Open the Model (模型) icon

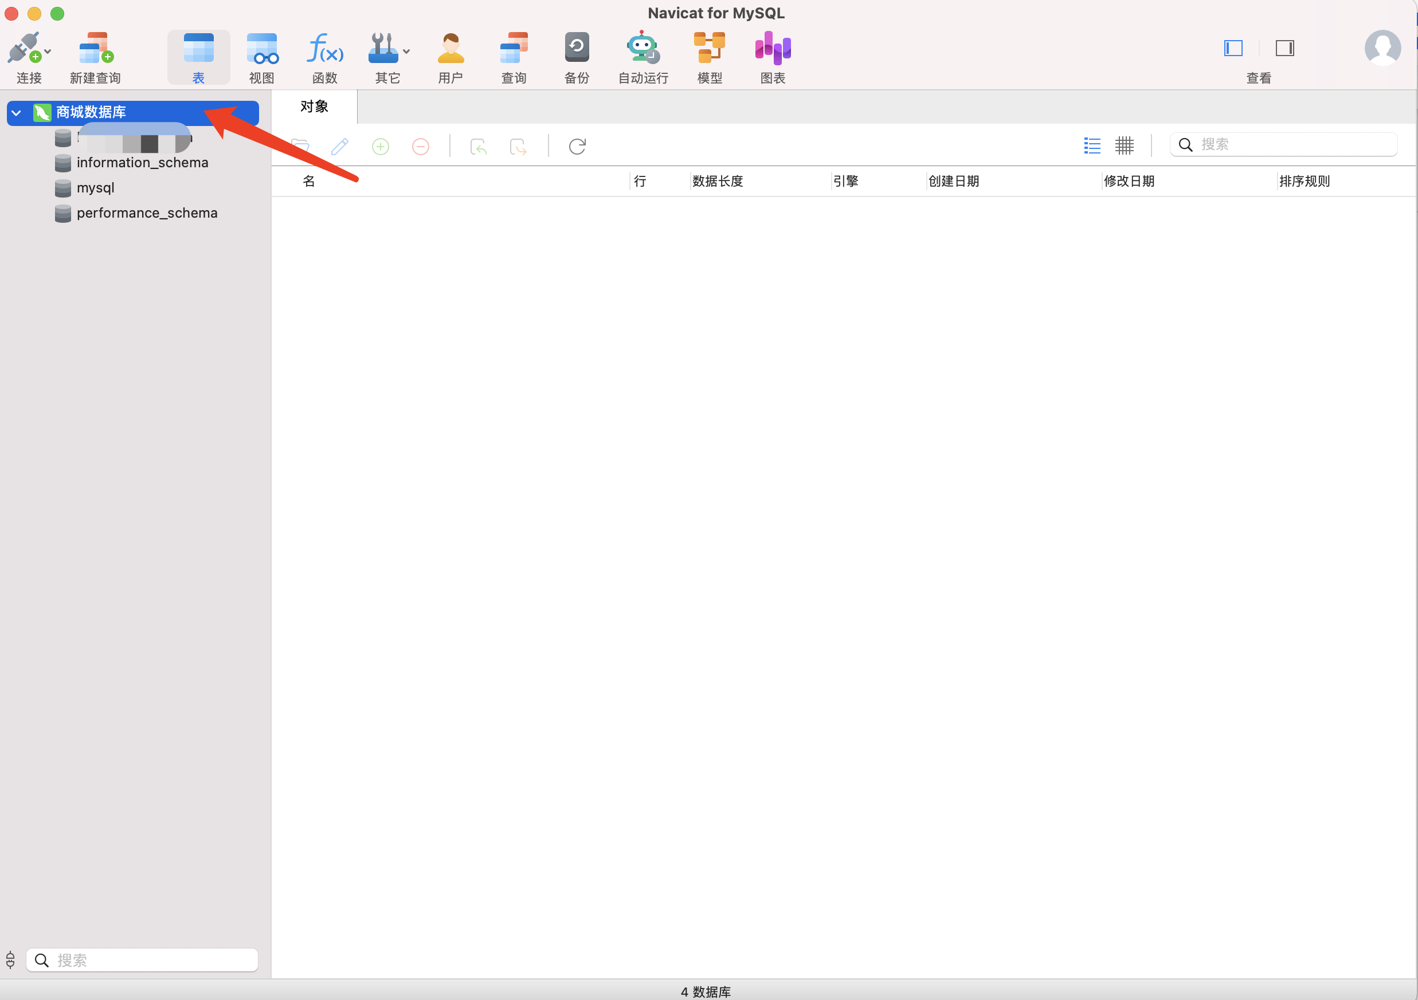[x=709, y=49]
